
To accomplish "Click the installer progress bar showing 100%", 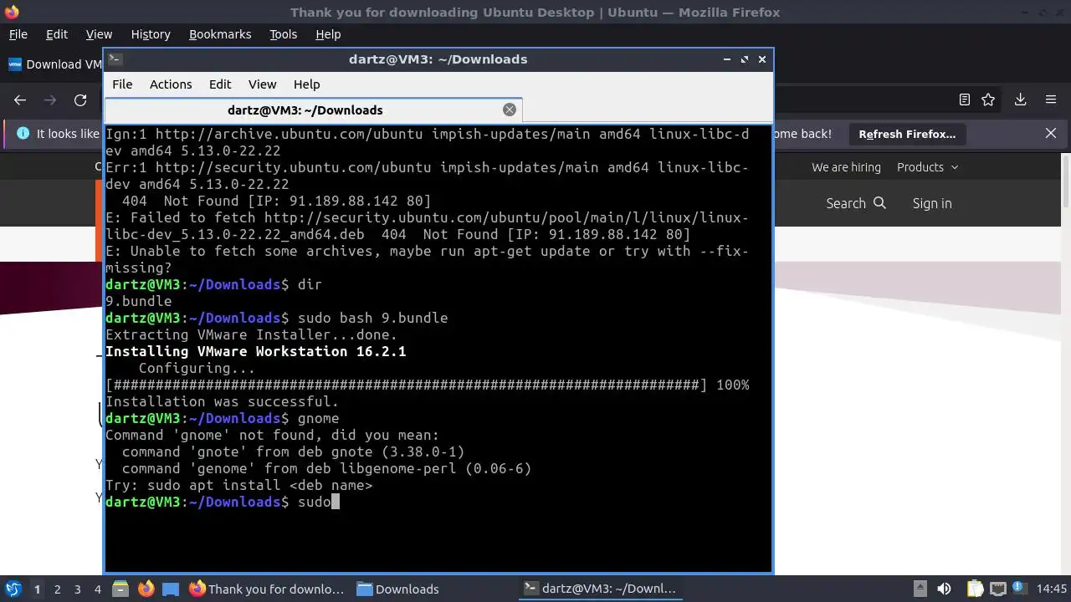I will pyautogui.click(x=427, y=385).
